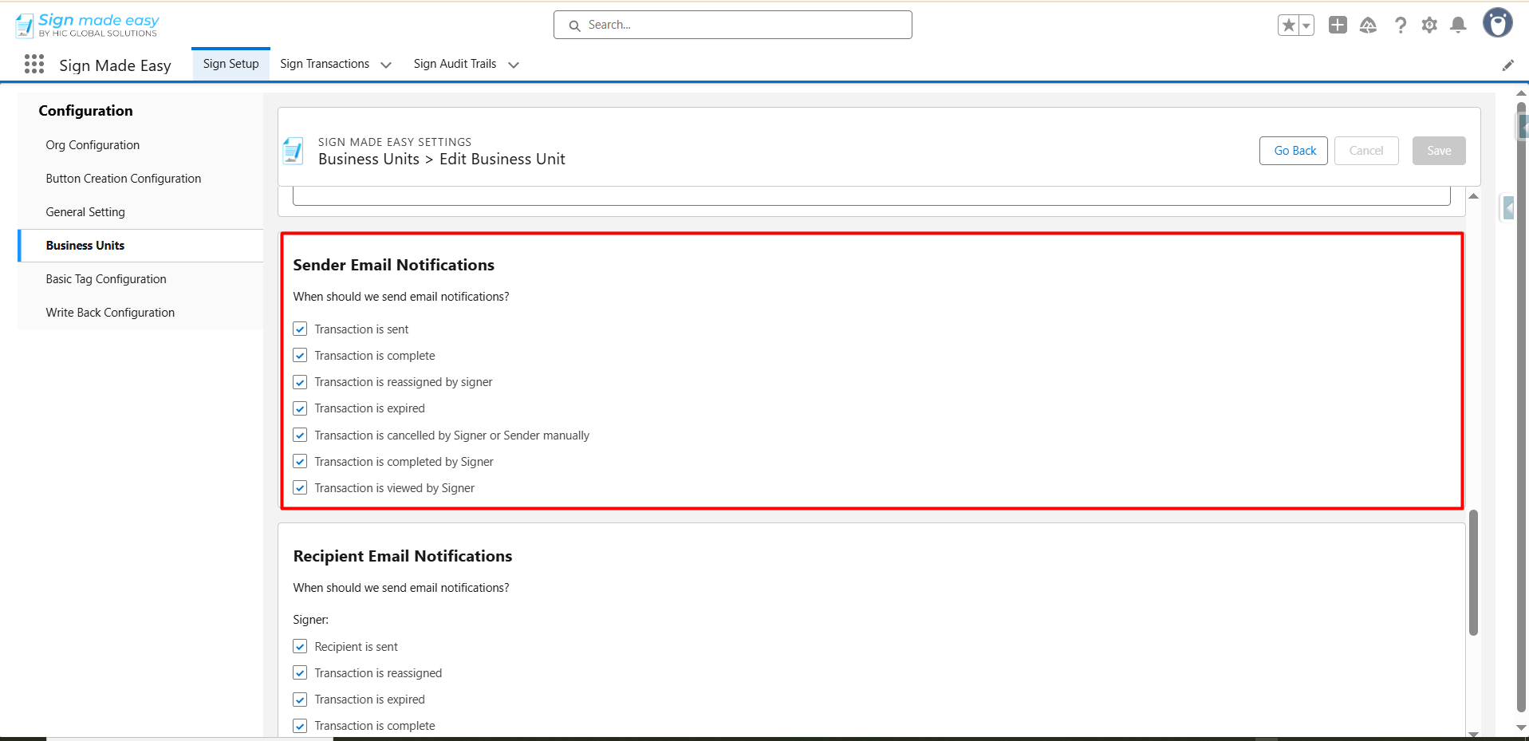Image resolution: width=1529 pixels, height=741 pixels.
Task: Open the App Launcher grid icon
Action: tap(34, 65)
